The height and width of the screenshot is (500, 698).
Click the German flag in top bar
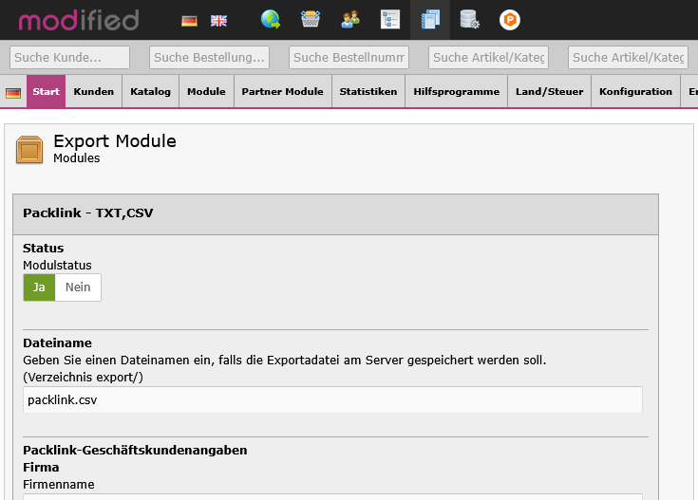click(190, 20)
